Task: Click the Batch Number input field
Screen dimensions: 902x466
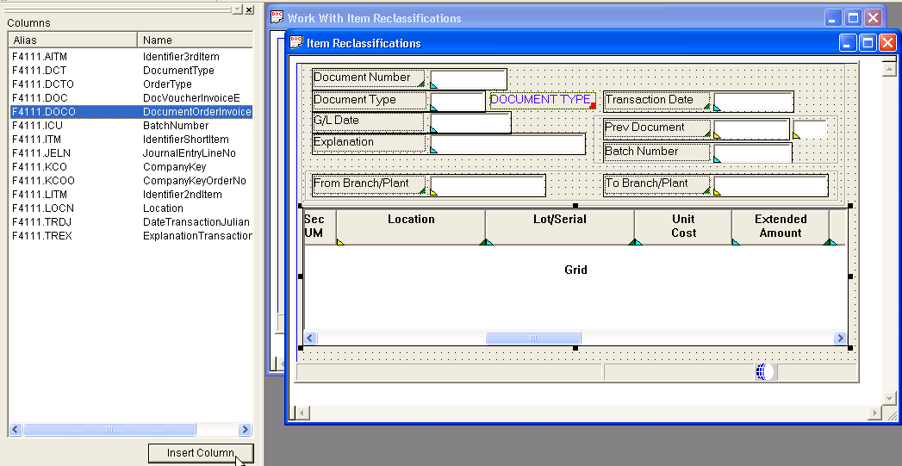Action: [x=752, y=153]
